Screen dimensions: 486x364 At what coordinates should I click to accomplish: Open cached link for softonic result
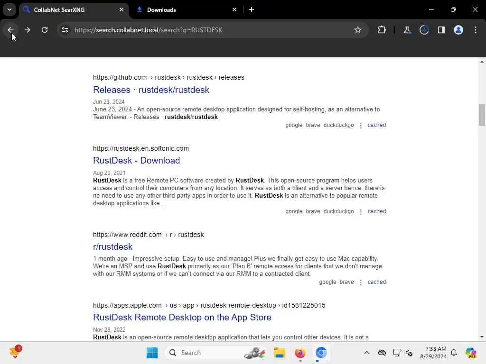[376, 211]
